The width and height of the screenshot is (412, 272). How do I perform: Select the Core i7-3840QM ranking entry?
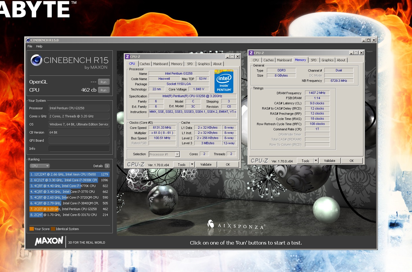pyautogui.click(x=69, y=203)
